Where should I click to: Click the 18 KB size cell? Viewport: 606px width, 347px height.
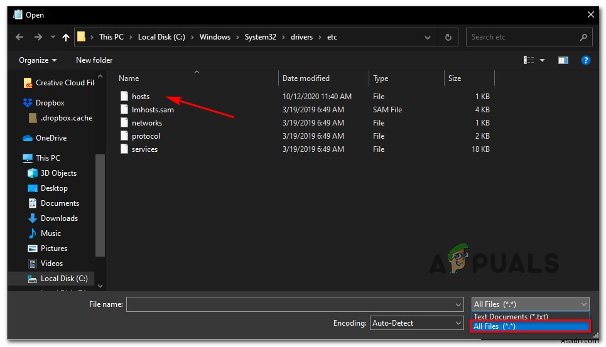click(x=480, y=149)
